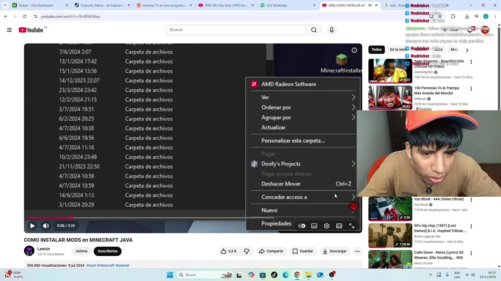The image size is (501, 281).
Task: Open Microsoft Edge from taskbar
Action: pos(285,275)
